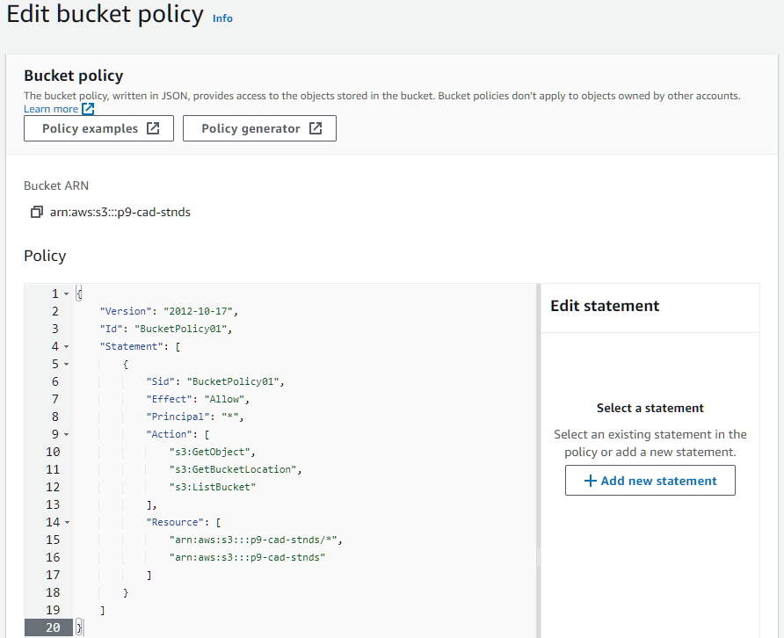
Task: Copy the Bucket ARN using copy icon
Action: [36, 212]
